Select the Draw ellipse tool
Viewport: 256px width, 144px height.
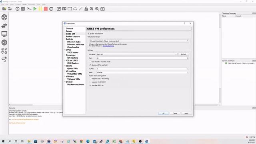[x=75, y=9]
